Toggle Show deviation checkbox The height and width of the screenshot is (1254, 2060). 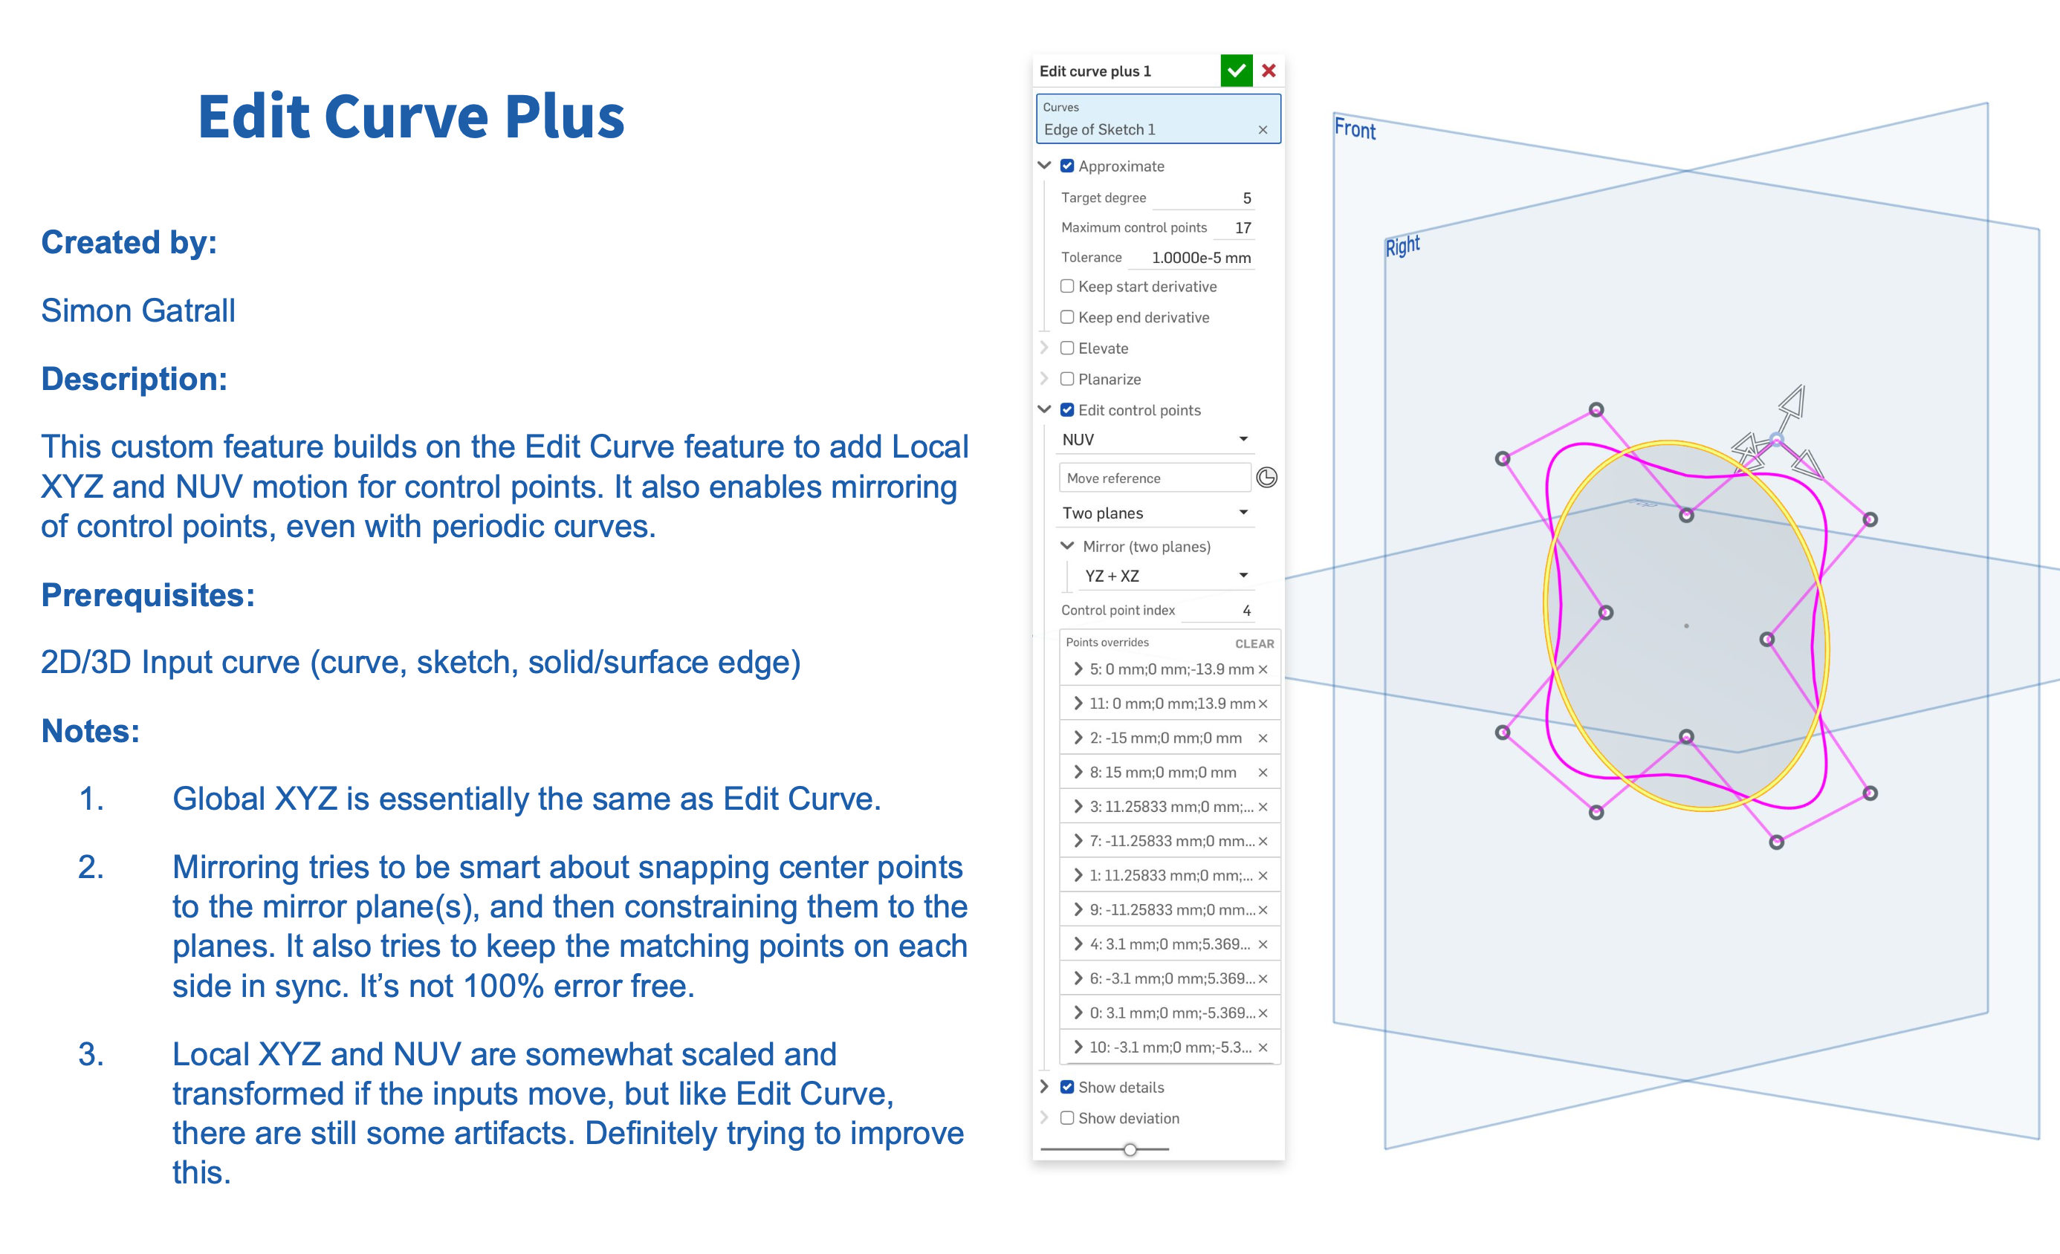1068,1118
